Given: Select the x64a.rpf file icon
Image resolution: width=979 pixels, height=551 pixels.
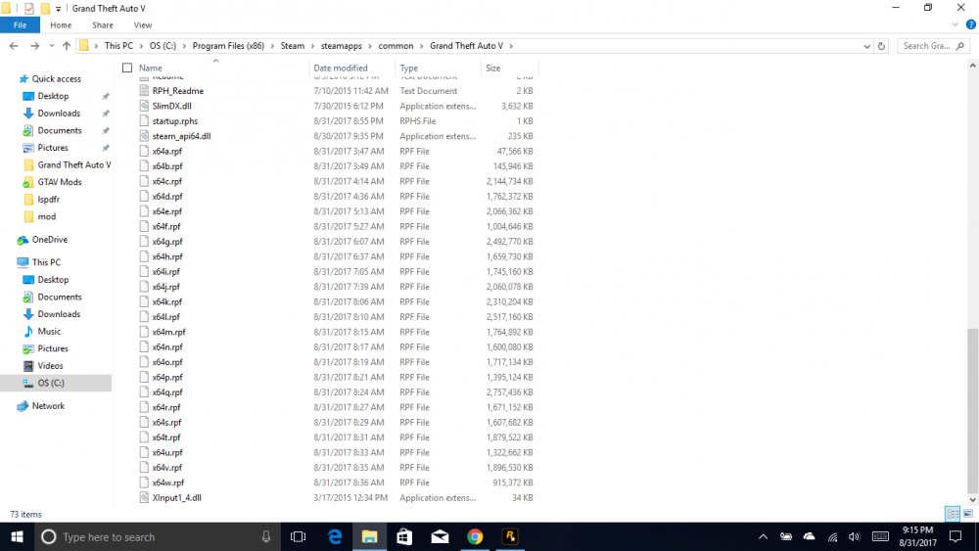Looking at the screenshot, I should coord(144,151).
